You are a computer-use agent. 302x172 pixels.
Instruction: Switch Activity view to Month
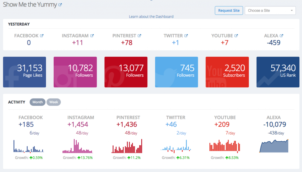(x=37, y=102)
